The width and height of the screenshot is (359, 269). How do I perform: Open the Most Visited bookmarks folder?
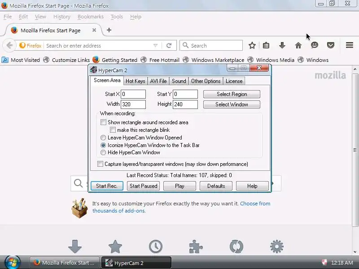pyautogui.click(x=21, y=60)
